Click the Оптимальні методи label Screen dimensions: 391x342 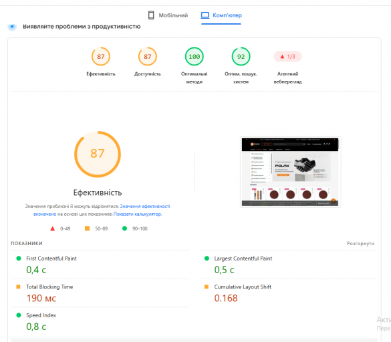click(x=194, y=77)
